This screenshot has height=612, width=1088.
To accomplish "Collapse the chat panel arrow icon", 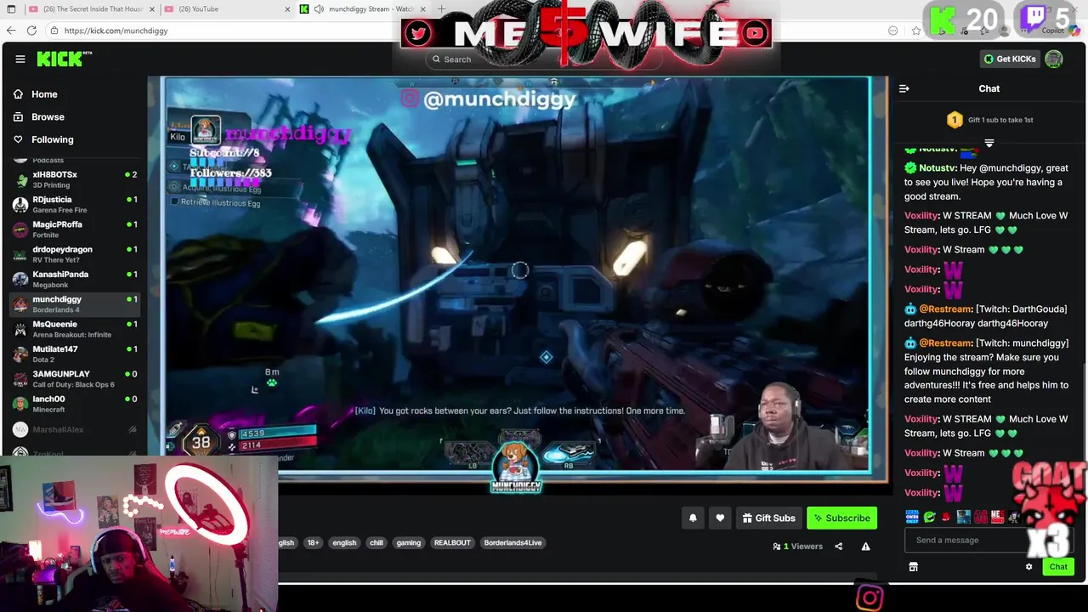I will coord(904,88).
